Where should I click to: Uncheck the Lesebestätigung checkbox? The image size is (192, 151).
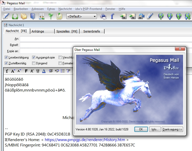[x=6, y=57]
